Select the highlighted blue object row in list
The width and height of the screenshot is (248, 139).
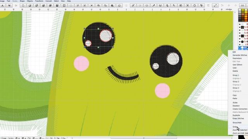click(x=243, y=47)
